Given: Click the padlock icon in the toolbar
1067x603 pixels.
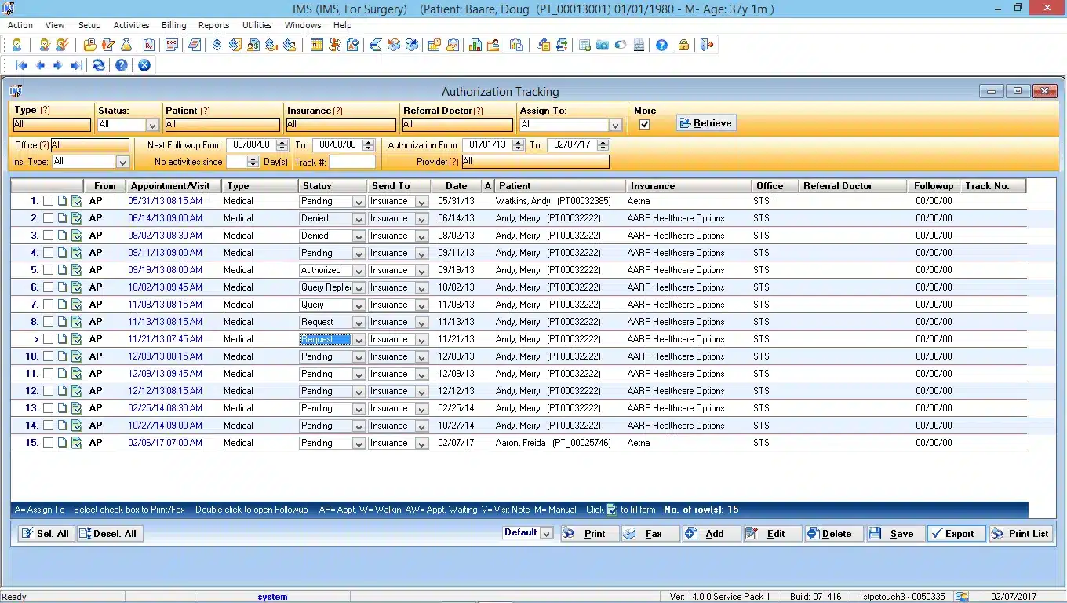Looking at the screenshot, I should 683,46.
